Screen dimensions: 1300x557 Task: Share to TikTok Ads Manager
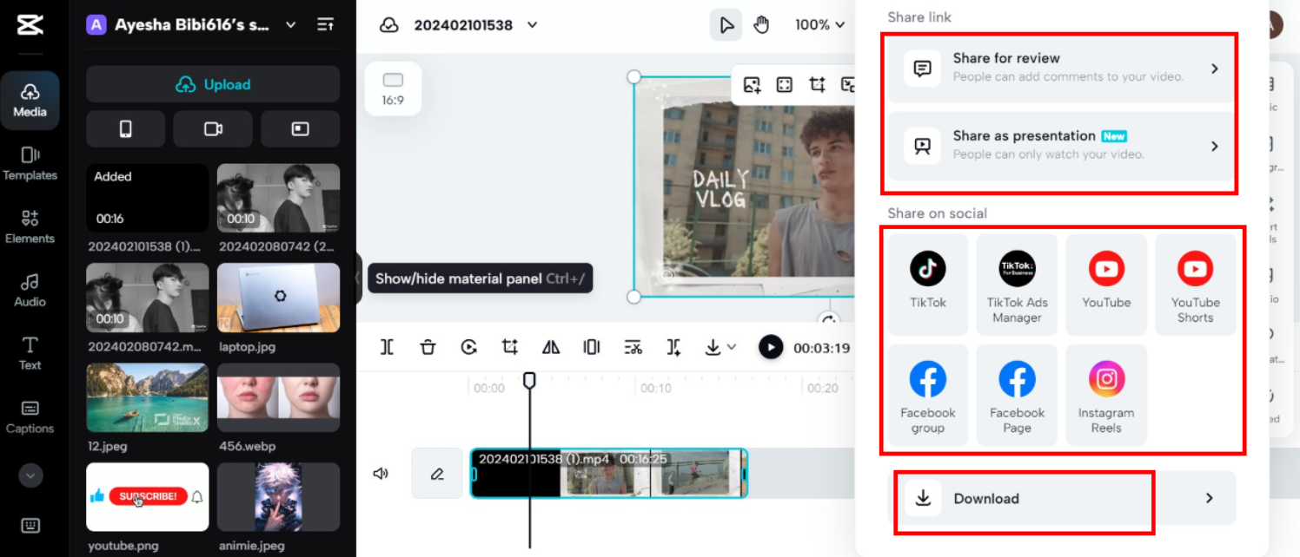[x=1017, y=284]
